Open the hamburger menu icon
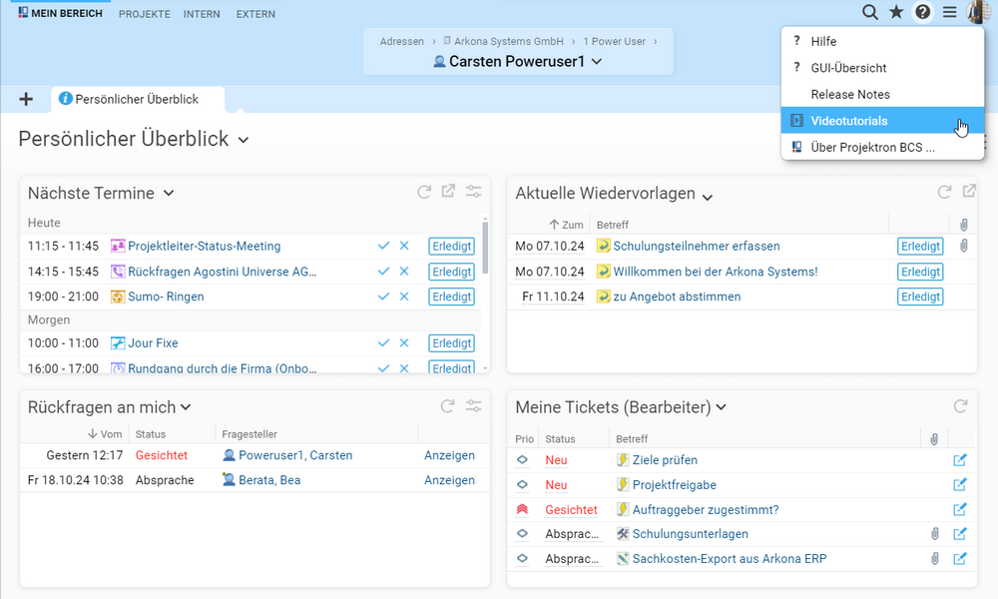Screen dimensions: 998x599 click(x=949, y=13)
